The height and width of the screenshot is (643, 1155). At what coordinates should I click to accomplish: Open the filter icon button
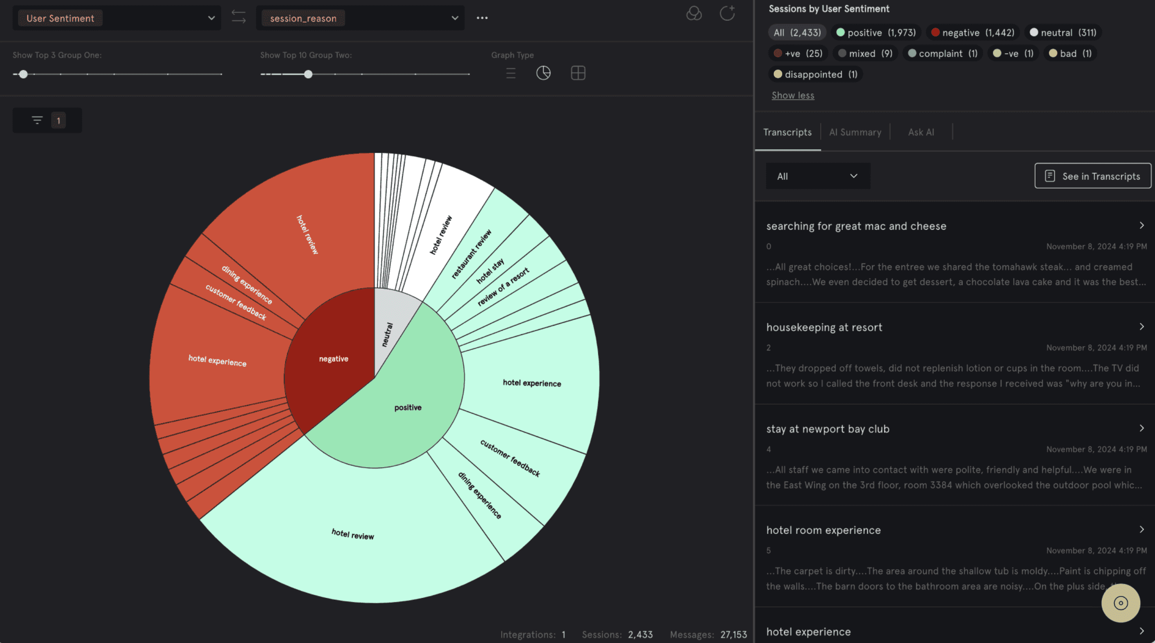(37, 121)
